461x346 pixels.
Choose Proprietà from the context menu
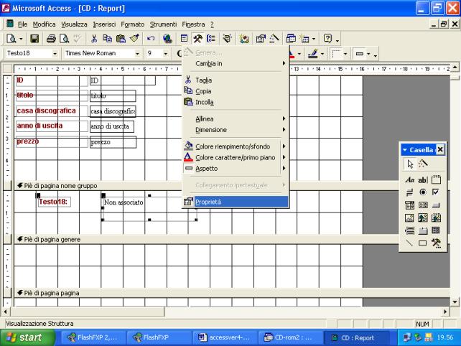(x=208, y=202)
